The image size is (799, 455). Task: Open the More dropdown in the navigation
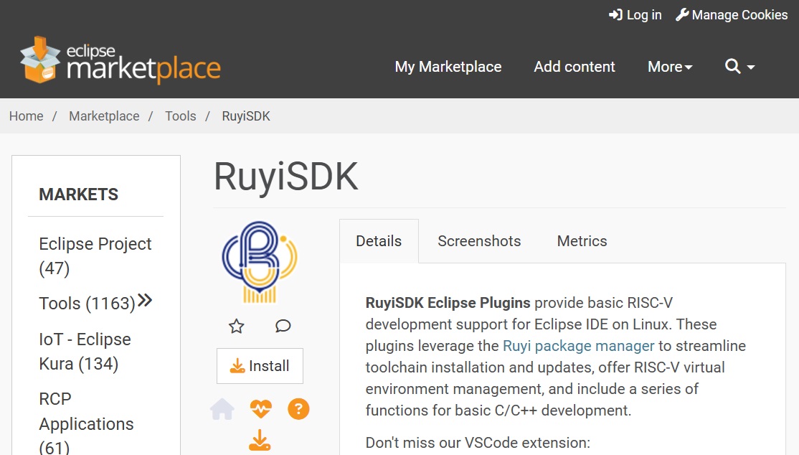669,66
